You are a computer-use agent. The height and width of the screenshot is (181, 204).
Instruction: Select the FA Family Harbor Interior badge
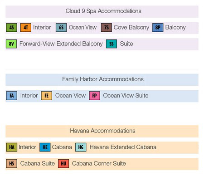coord(12,96)
